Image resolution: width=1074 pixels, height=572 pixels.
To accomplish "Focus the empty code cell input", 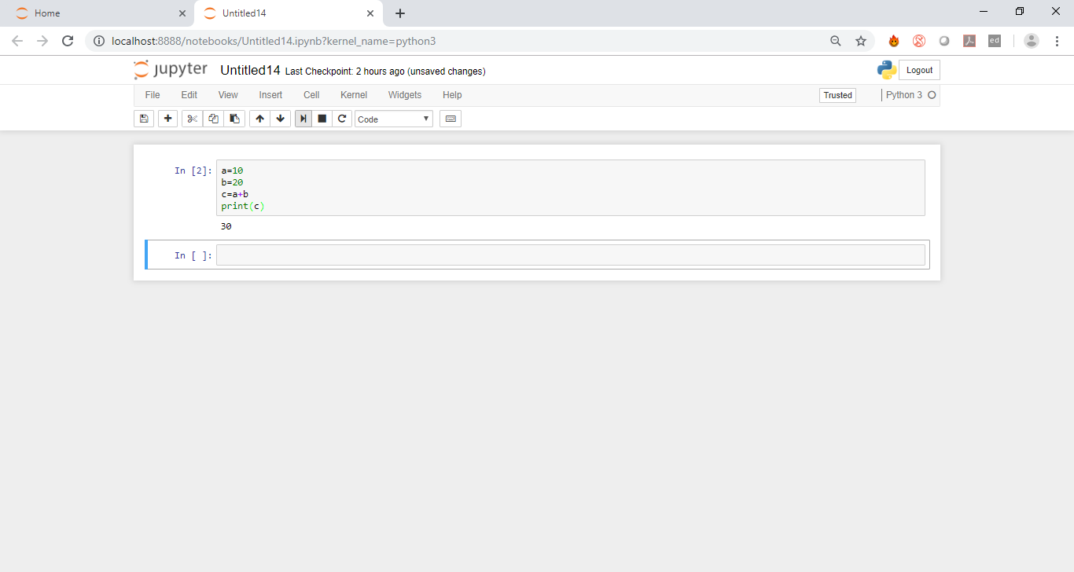I will click(x=570, y=255).
